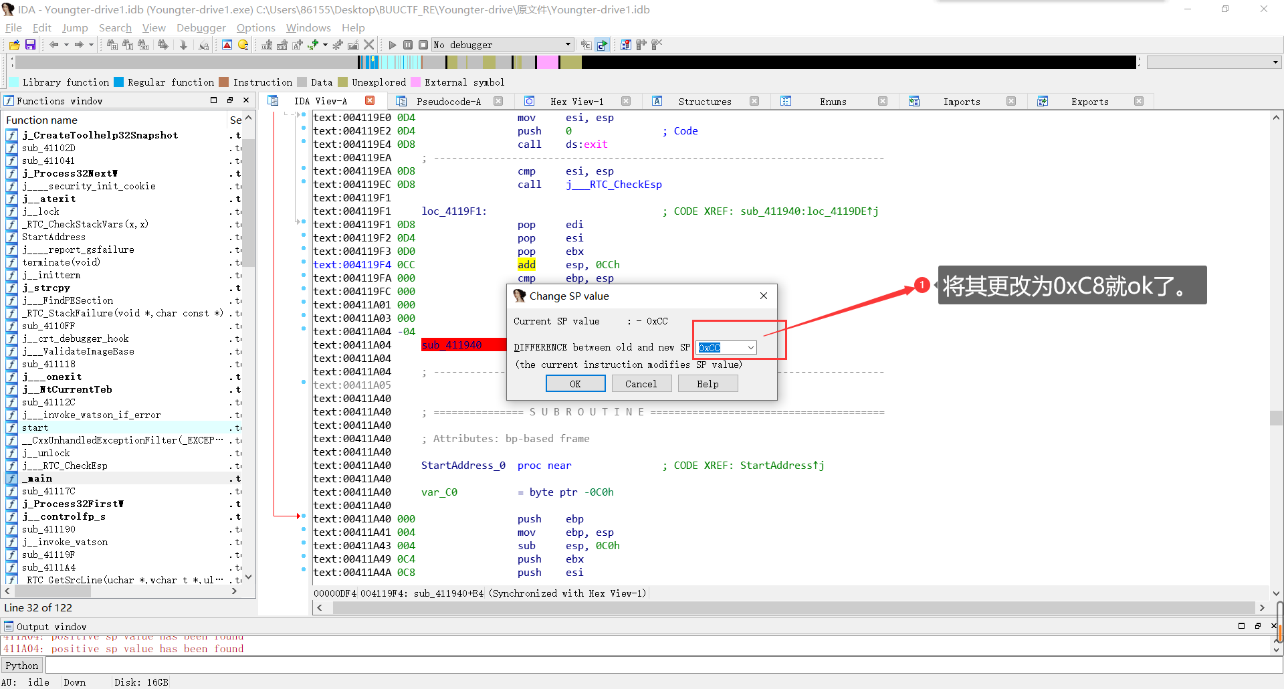Image resolution: width=1284 pixels, height=689 pixels.
Task: Click the green plus string toolbar icon
Action: [313, 45]
